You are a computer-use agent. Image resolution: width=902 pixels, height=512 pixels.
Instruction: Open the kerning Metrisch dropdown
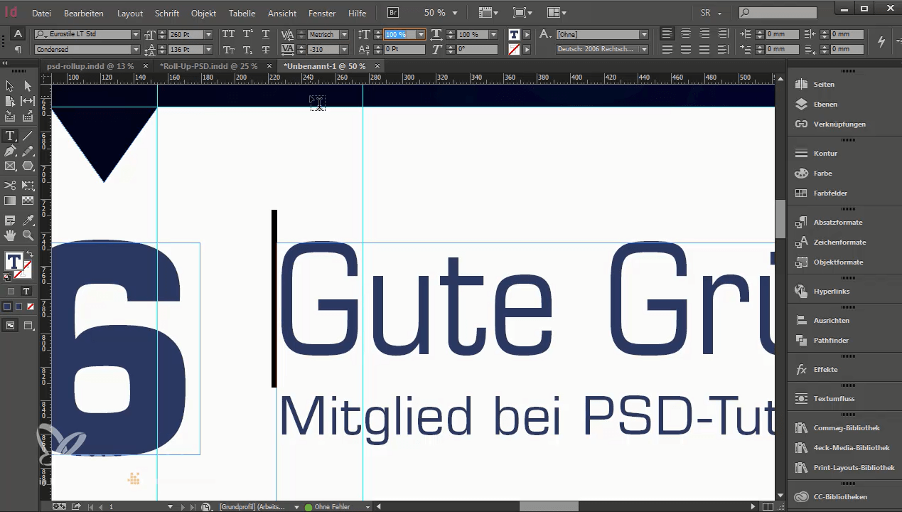point(344,34)
